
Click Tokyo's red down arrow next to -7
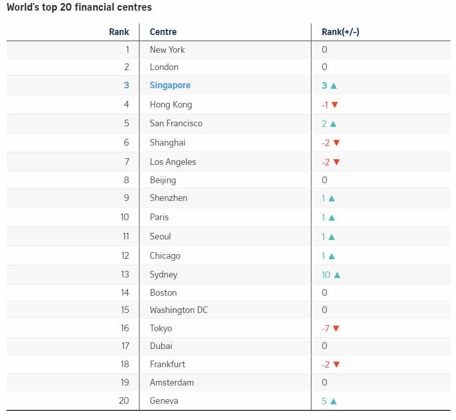point(336,328)
